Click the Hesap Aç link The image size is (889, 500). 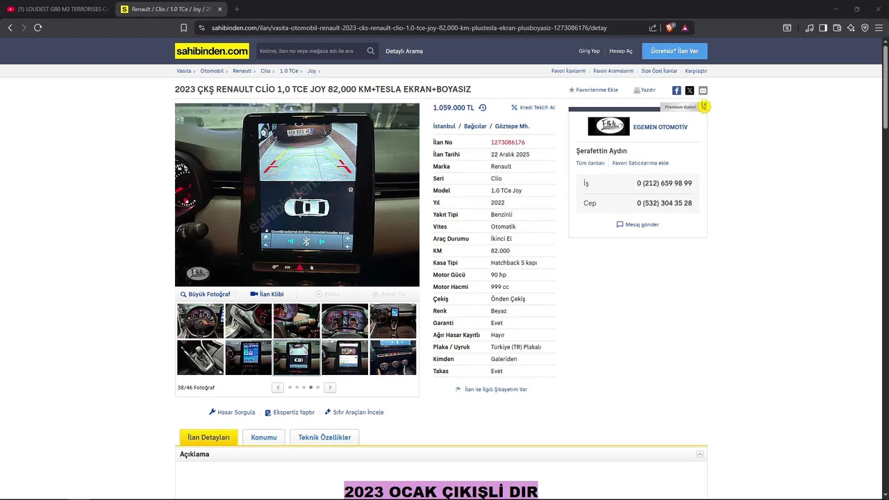tap(621, 51)
